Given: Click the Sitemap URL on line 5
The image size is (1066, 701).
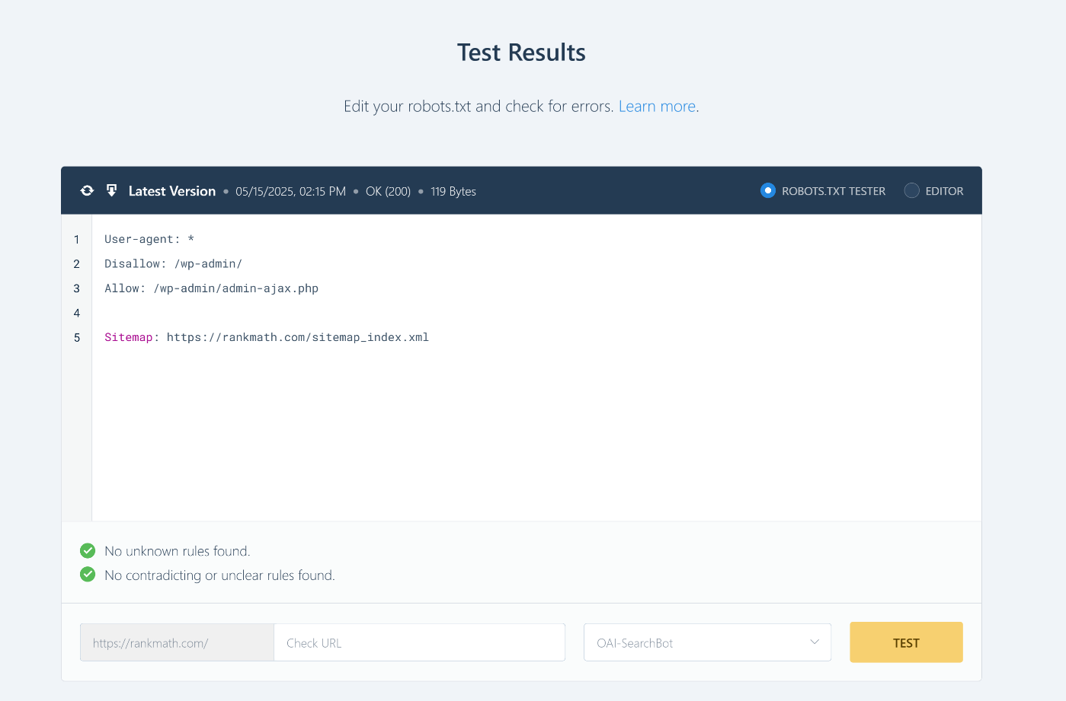Looking at the screenshot, I should 297,337.
